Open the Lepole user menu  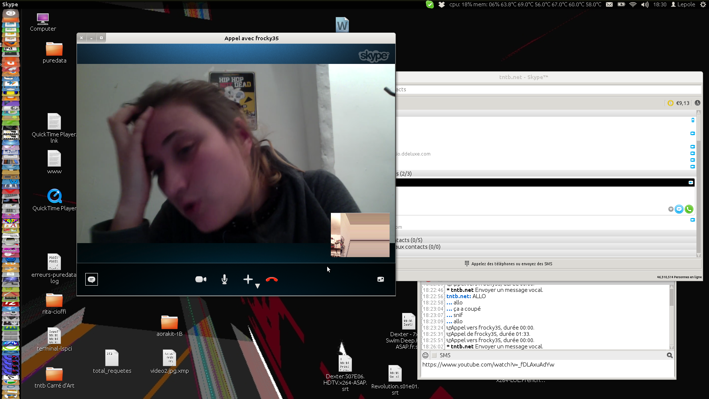pyautogui.click(x=683, y=4)
